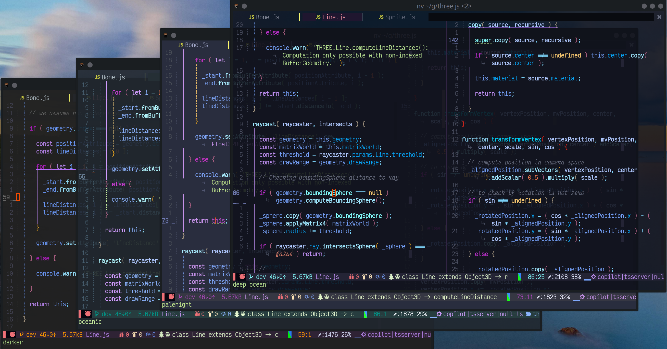
Task: Click the gray pin dot beside the nv ~/g/three.js <2> terminal icon
Action: pyautogui.click(x=244, y=6)
